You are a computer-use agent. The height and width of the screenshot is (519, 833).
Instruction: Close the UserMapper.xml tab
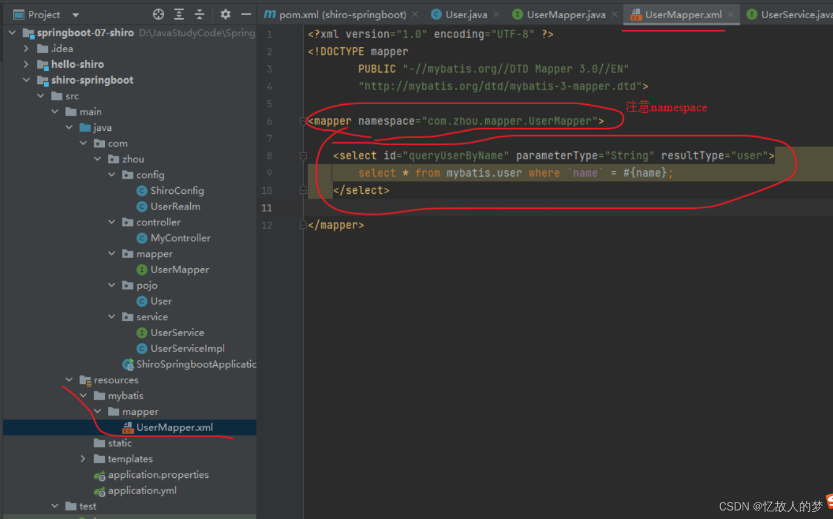(731, 15)
